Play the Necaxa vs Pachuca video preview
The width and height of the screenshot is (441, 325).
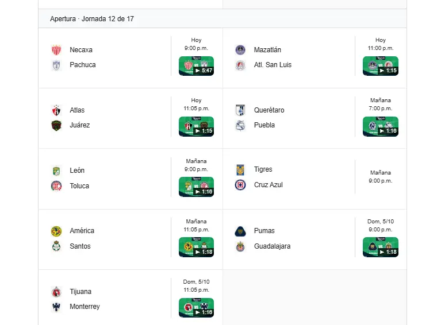tap(196, 65)
